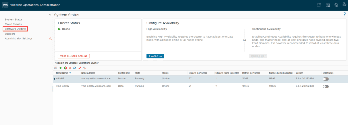Click the Configure Availability heading
The width and height of the screenshot is (348, 125).
[x=163, y=23]
